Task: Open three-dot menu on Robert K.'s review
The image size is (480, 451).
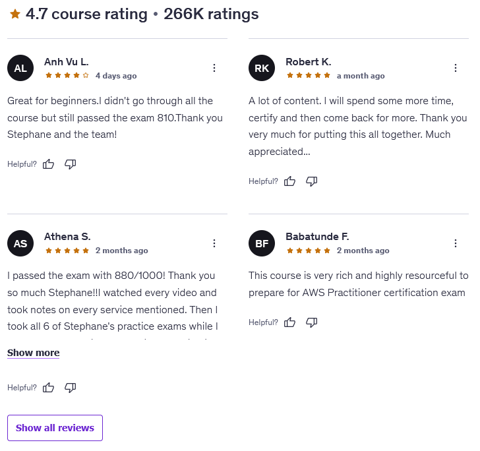Action: pyautogui.click(x=456, y=68)
